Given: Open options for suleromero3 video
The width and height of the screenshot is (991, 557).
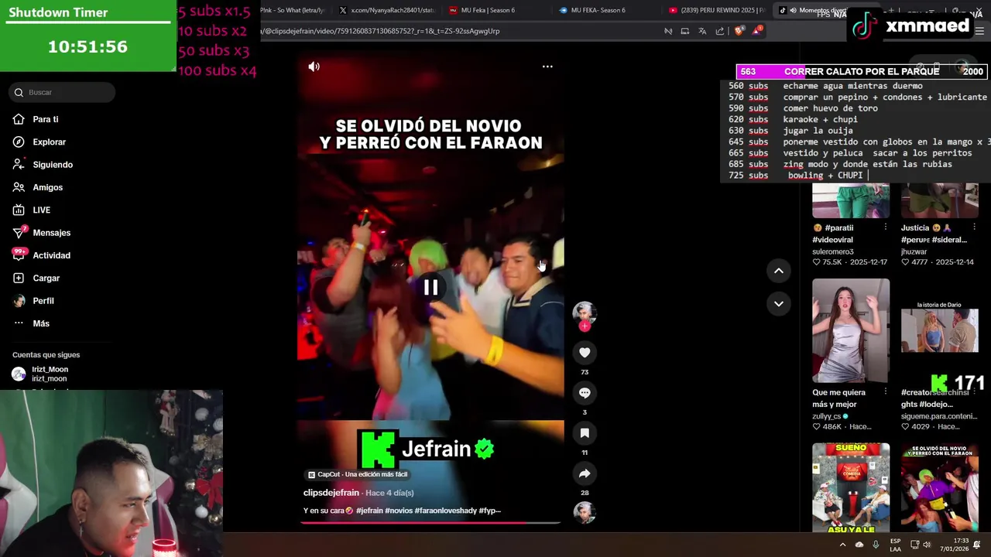Looking at the screenshot, I should coord(885,227).
